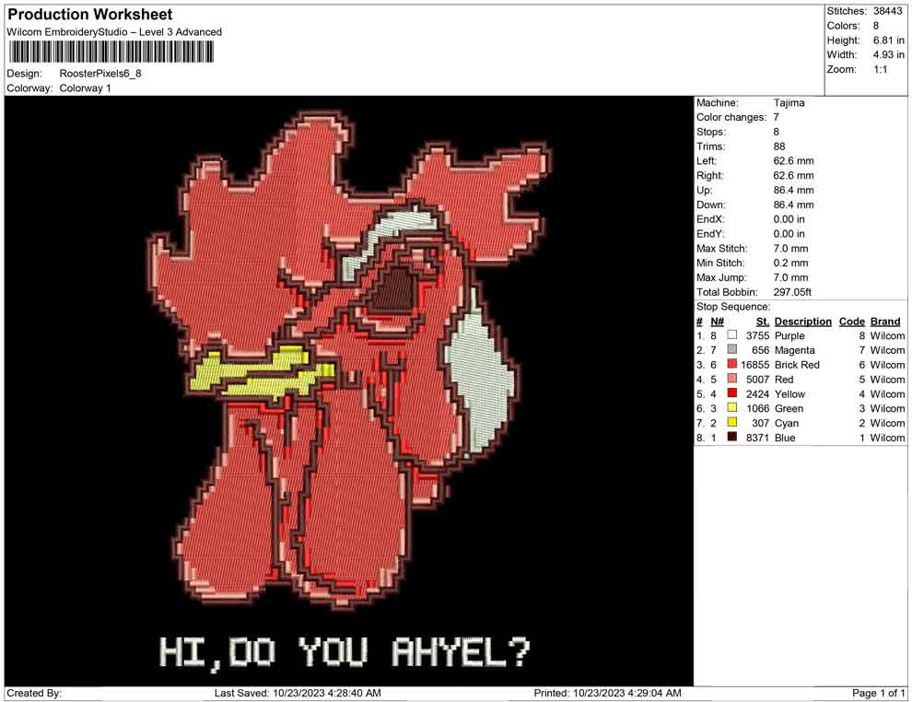The height and width of the screenshot is (702, 912).
Task: Click the "Cyan" description text
Action: click(787, 423)
